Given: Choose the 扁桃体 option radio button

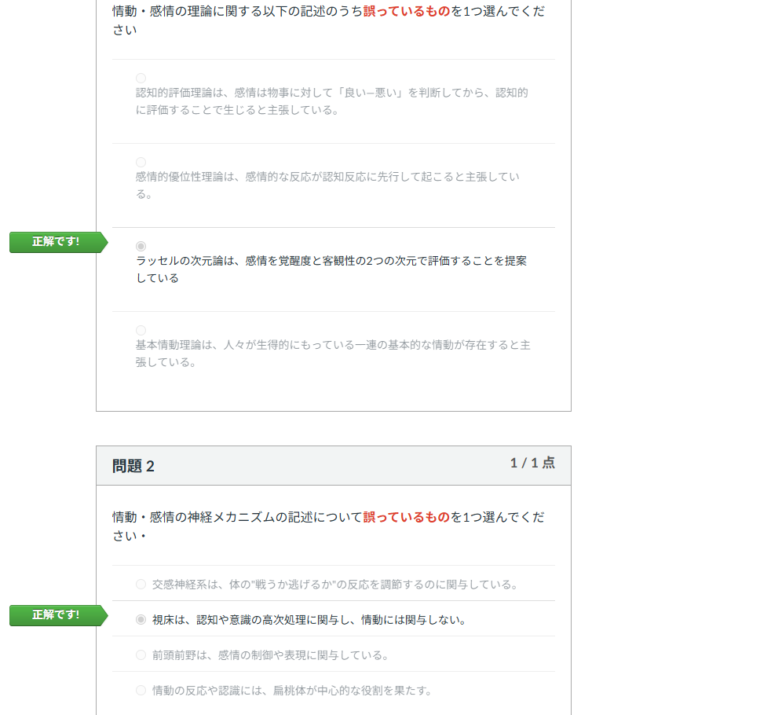Looking at the screenshot, I should tap(141, 690).
